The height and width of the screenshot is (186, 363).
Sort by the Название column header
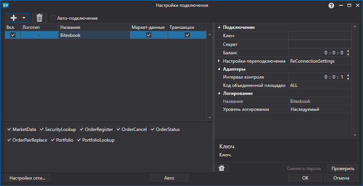point(94,27)
